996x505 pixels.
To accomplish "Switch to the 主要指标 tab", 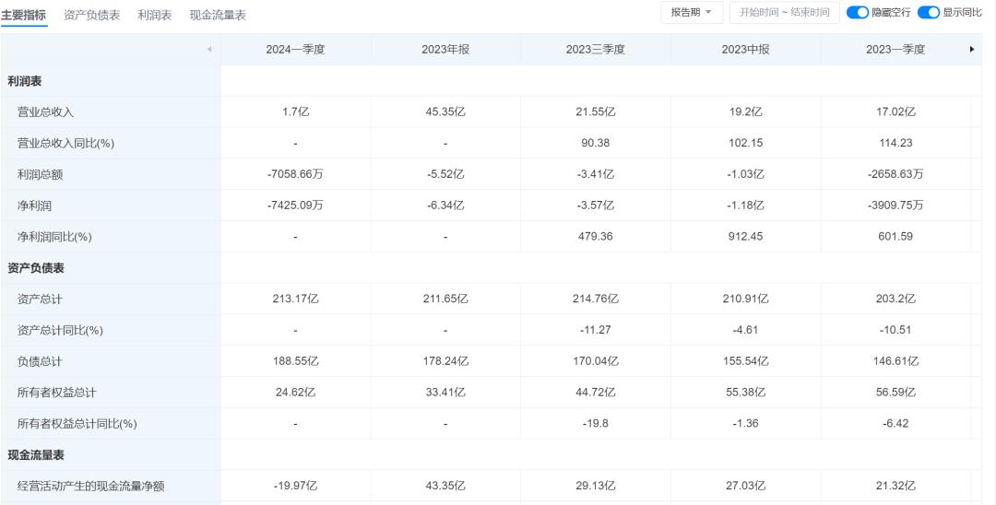I will 24,15.
